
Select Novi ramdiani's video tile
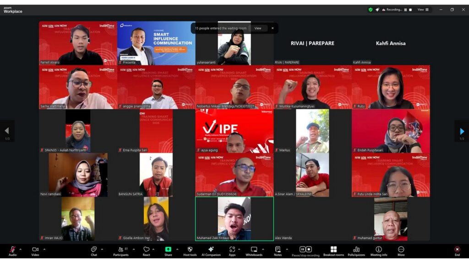(78, 175)
